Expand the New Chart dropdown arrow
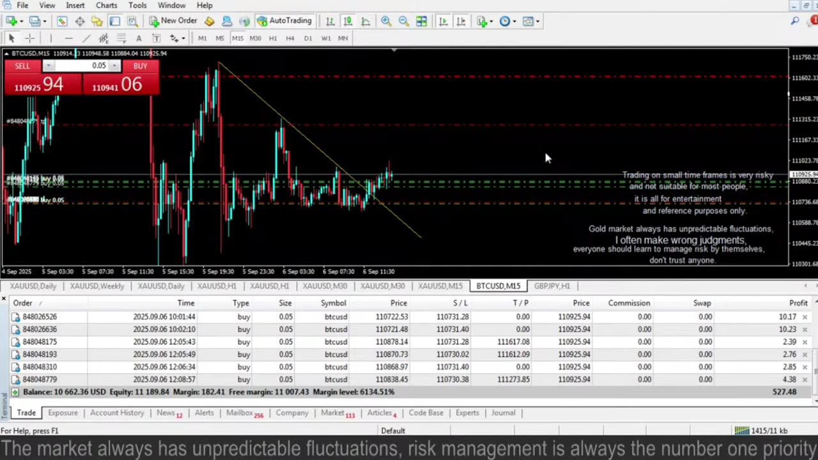This screenshot has height=460, width=818. (x=21, y=21)
